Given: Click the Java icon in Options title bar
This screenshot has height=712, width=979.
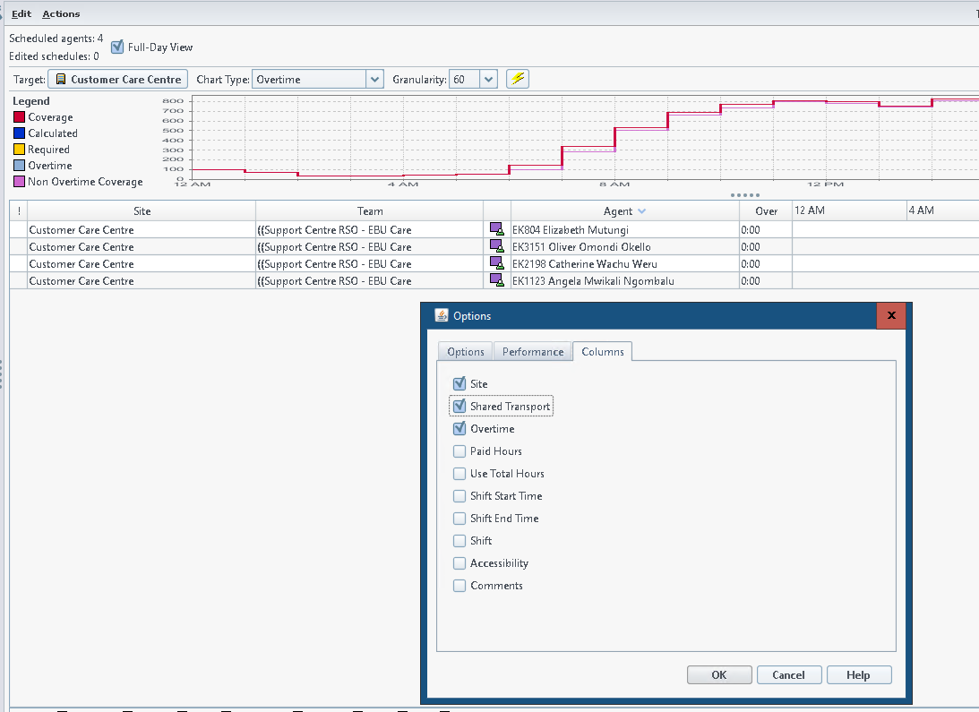Looking at the screenshot, I should pyautogui.click(x=442, y=315).
